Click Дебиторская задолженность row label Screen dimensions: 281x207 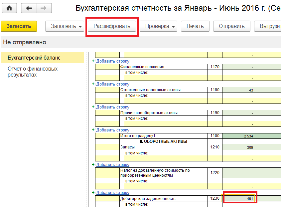pos(148,199)
